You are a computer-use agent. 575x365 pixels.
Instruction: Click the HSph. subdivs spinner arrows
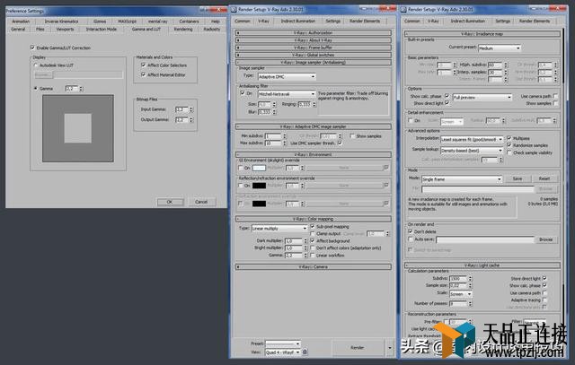pos(505,65)
